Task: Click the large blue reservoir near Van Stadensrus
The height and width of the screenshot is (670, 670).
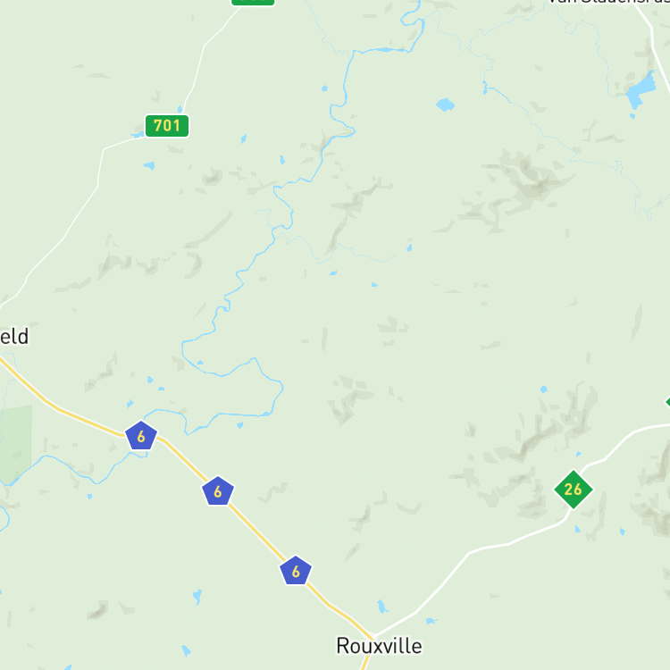Action: tap(641, 90)
